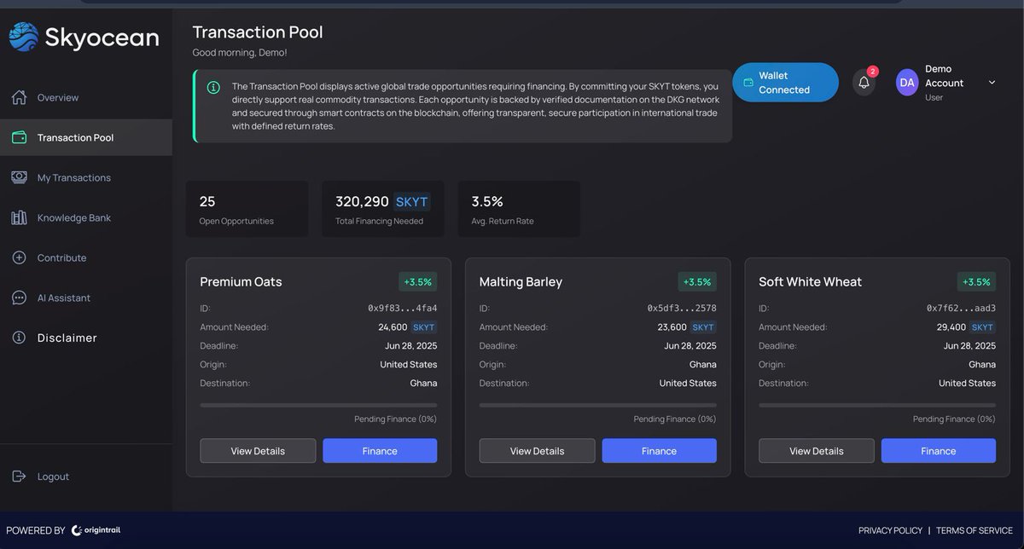The width and height of the screenshot is (1024, 549).
Task: Click Good morning, Demo! greeting
Action: point(240,53)
